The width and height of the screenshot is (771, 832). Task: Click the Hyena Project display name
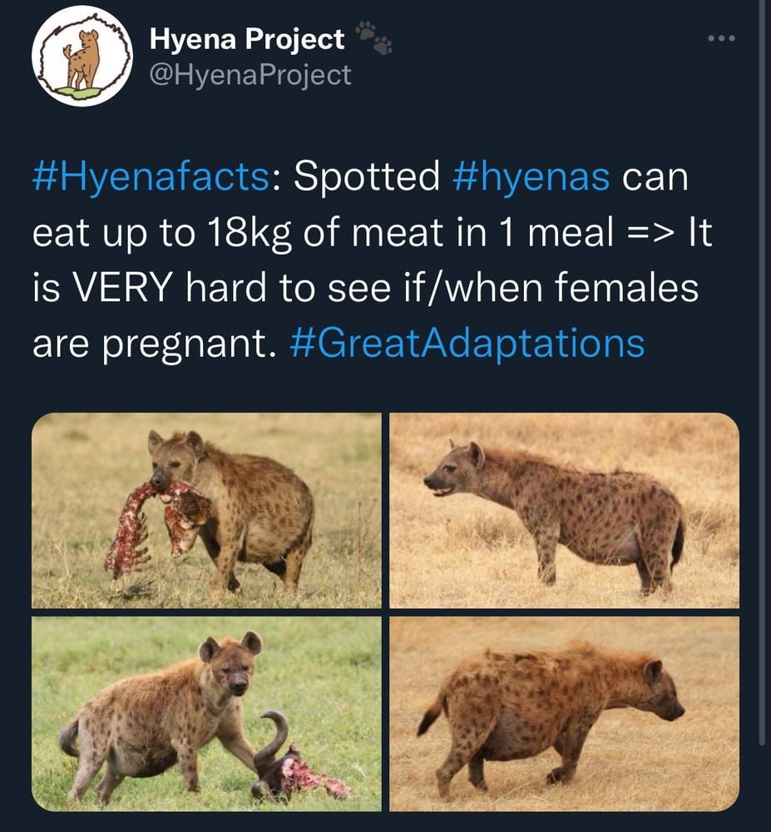coord(247,39)
